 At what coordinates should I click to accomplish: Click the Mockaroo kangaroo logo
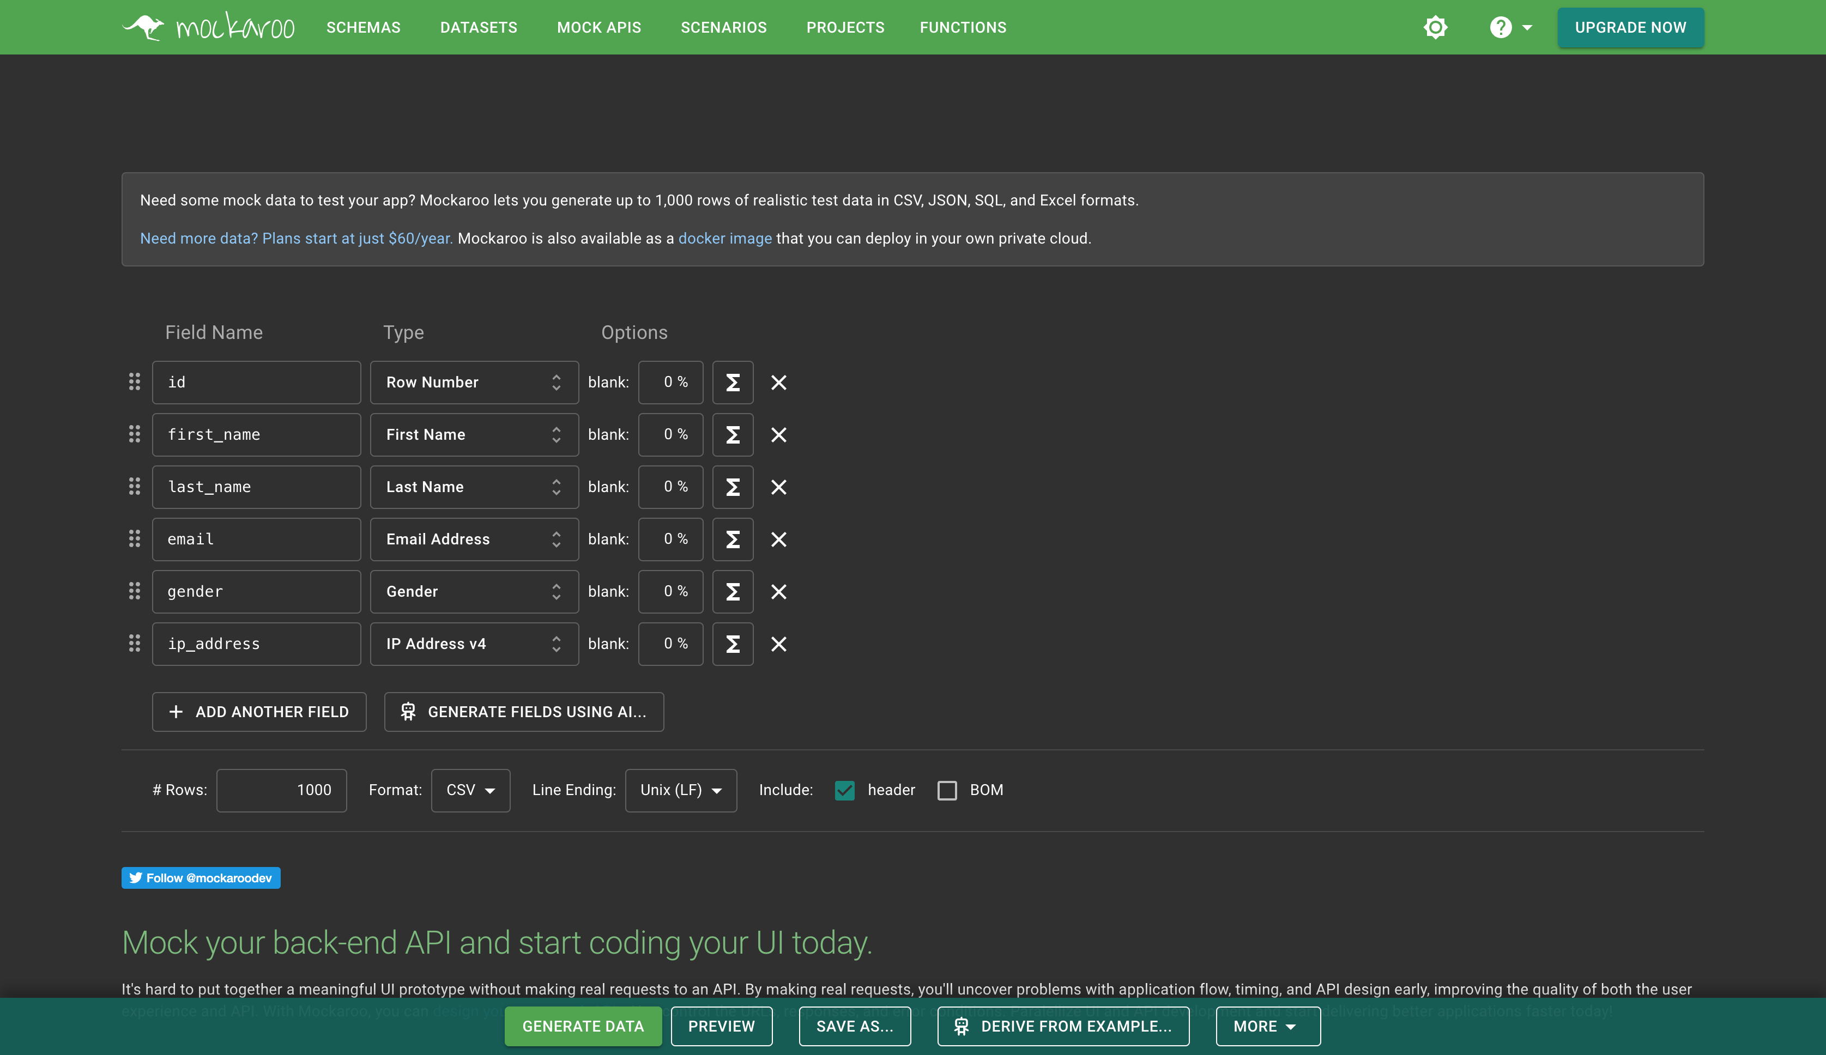point(209,27)
